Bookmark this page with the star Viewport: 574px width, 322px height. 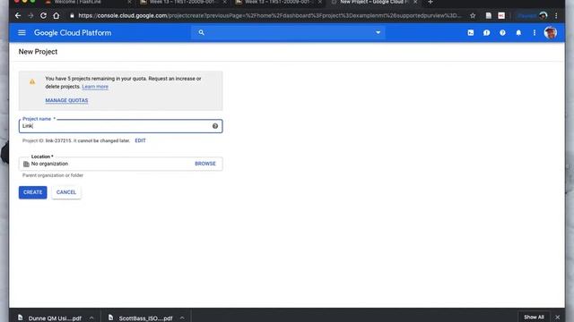473,16
